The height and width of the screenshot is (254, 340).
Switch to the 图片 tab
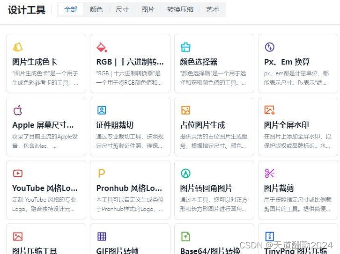tap(148, 9)
